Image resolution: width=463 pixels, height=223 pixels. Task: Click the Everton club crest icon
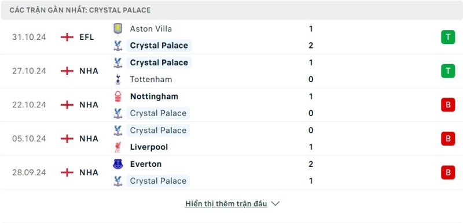118,164
